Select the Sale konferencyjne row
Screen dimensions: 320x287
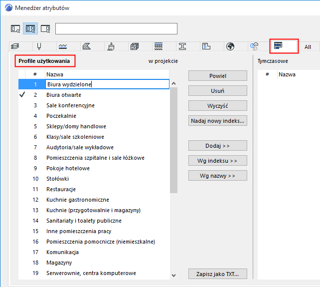[x=94, y=105]
